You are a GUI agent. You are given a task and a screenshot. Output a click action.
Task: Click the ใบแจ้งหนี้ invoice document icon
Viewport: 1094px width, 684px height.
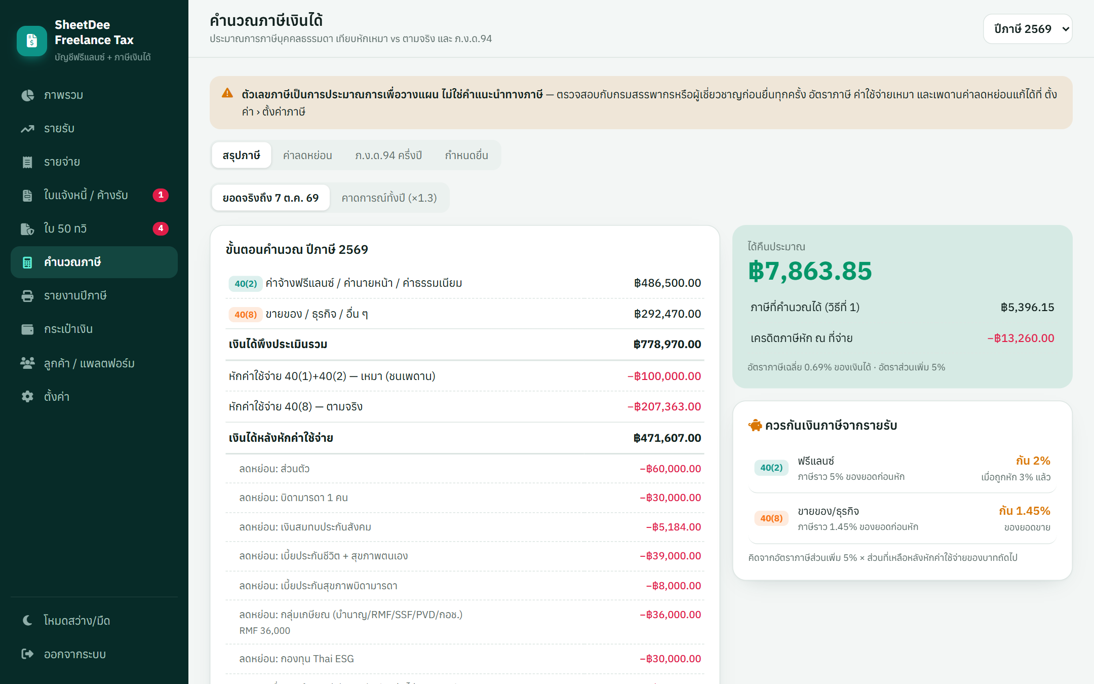pos(27,196)
